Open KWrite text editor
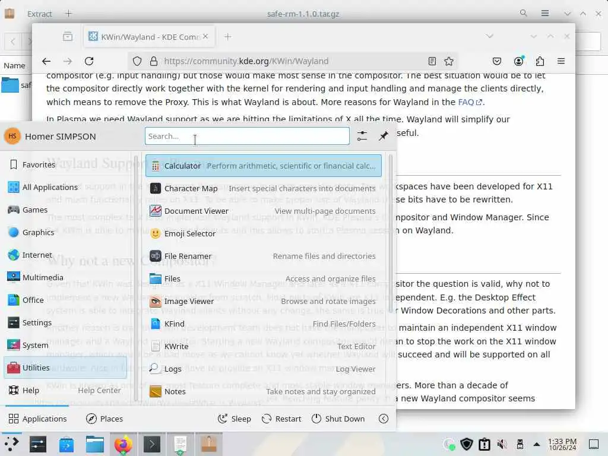 tap(263, 346)
